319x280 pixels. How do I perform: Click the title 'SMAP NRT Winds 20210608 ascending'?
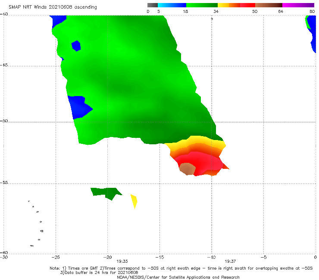[53, 7]
